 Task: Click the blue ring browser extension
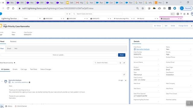(x=175, y=8)
